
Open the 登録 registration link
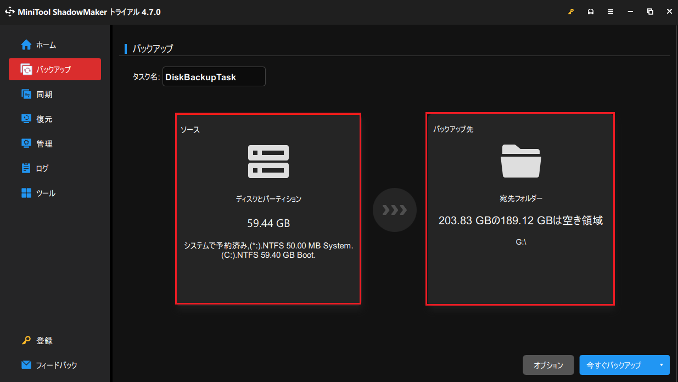(44, 340)
